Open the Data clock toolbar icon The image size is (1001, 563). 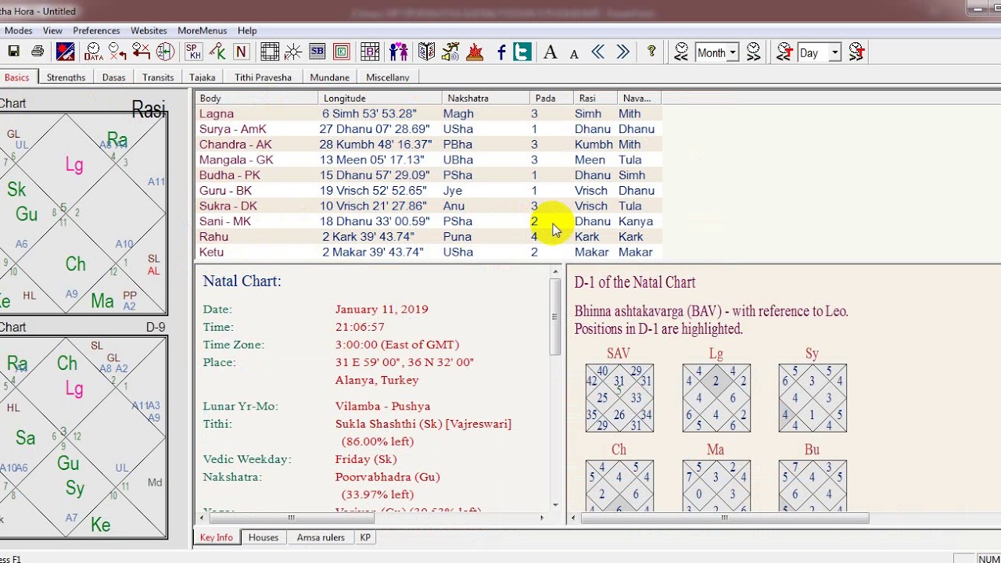[x=93, y=52]
